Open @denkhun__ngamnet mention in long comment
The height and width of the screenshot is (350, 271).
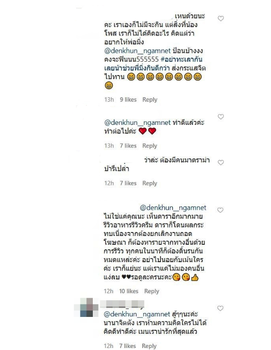[x=173, y=208]
